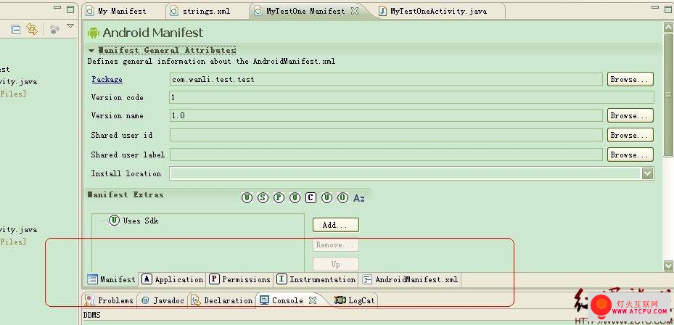Click the U filter icon right of C
The width and height of the screenshot is (674, 325).
(327, 198)
